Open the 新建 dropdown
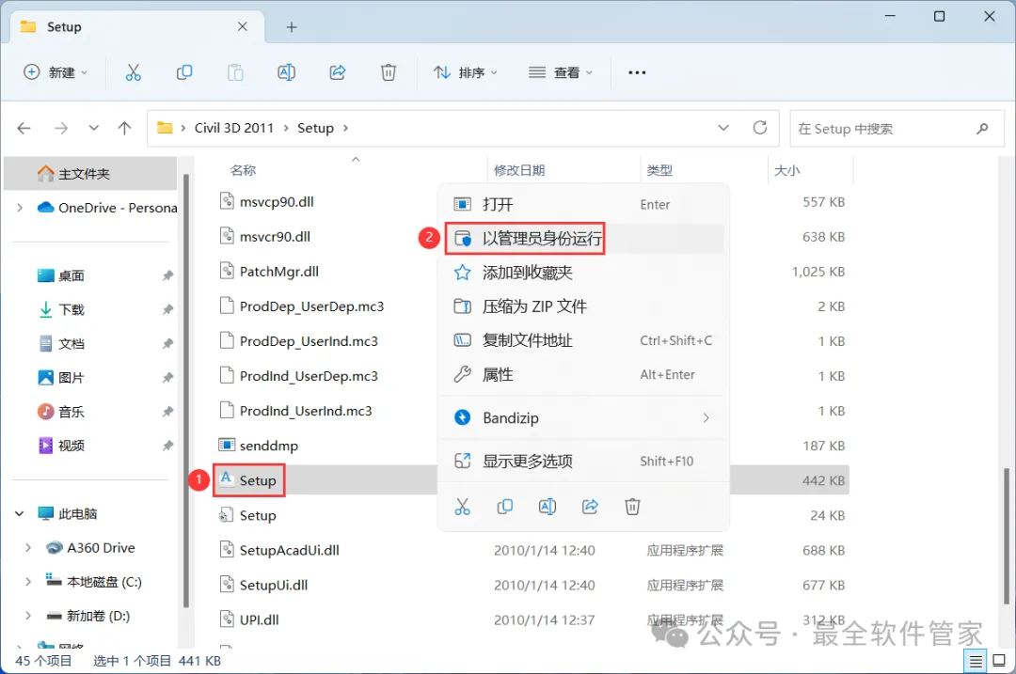 click(56, 72)
